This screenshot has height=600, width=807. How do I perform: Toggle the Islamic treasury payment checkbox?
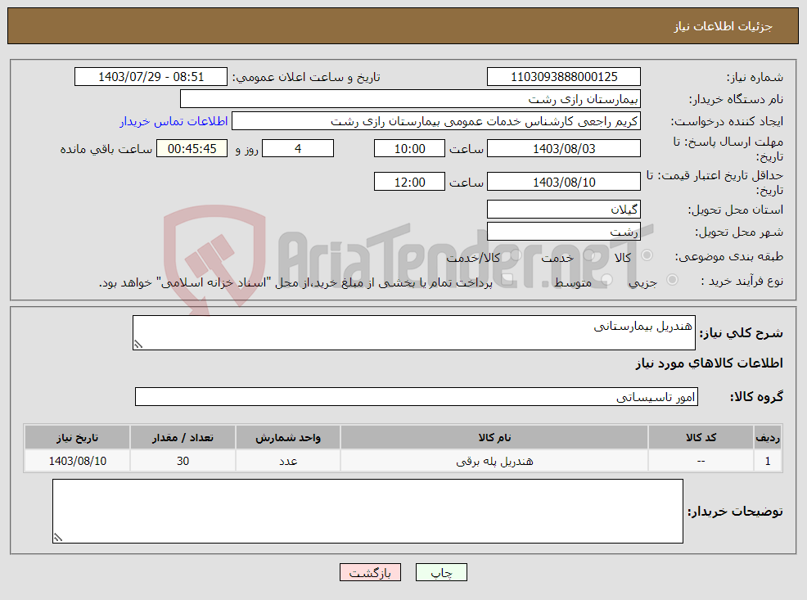(x=507, y=279)
